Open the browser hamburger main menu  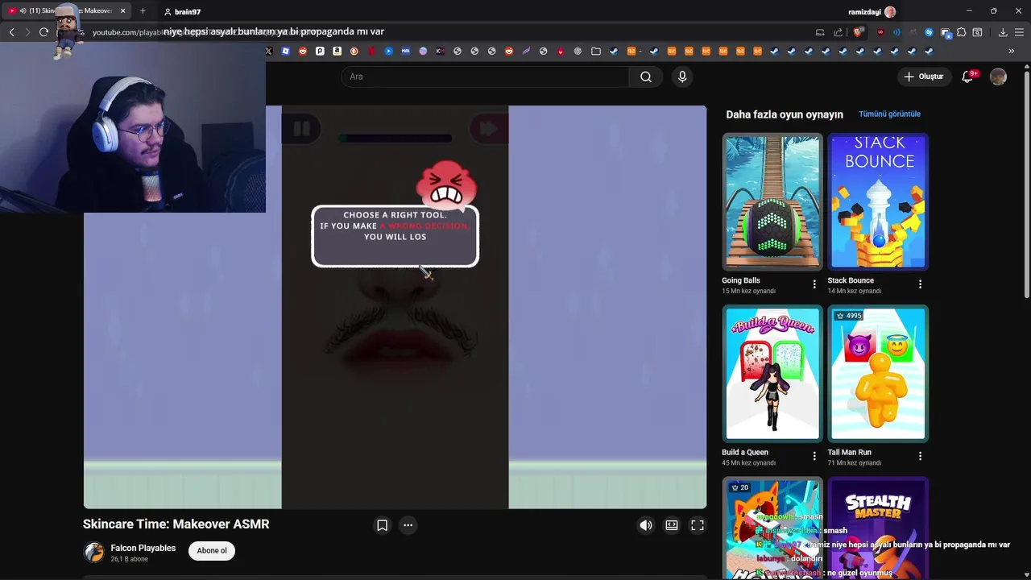1020,32
